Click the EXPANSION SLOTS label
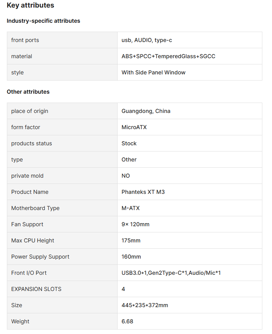Image resolution: width=272 pixels, height=334 pixels. (x=36, y=289)
